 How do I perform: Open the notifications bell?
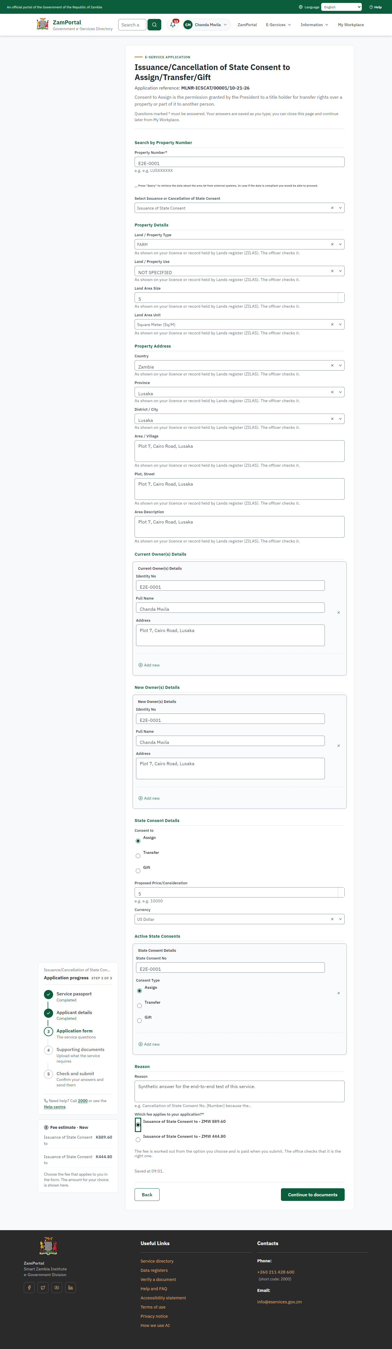173,25
